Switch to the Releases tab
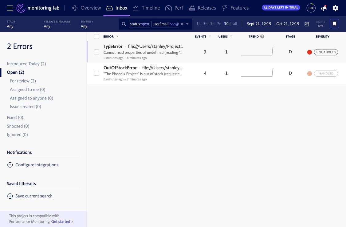 202,8
